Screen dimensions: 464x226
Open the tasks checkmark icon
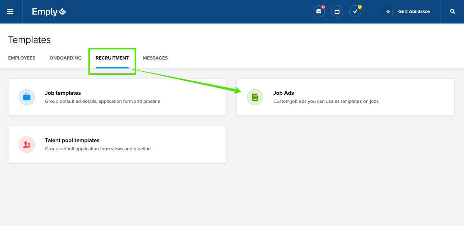tap(355, 12)
